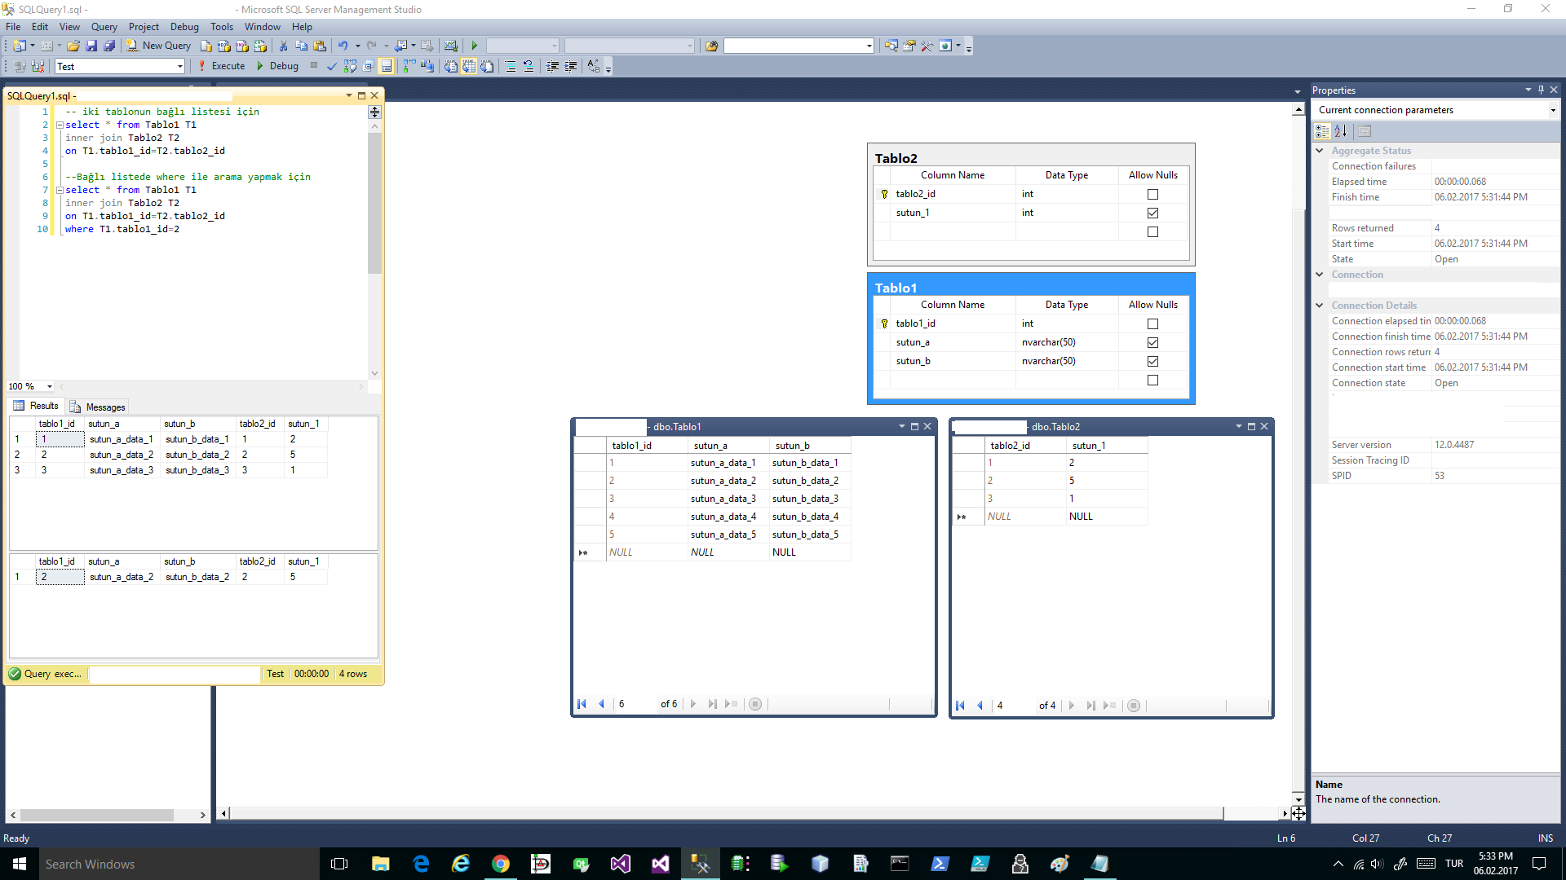Click the Undo arrow icon
The width and height of the screenshot is (1566, 880).
pos(343,46)
